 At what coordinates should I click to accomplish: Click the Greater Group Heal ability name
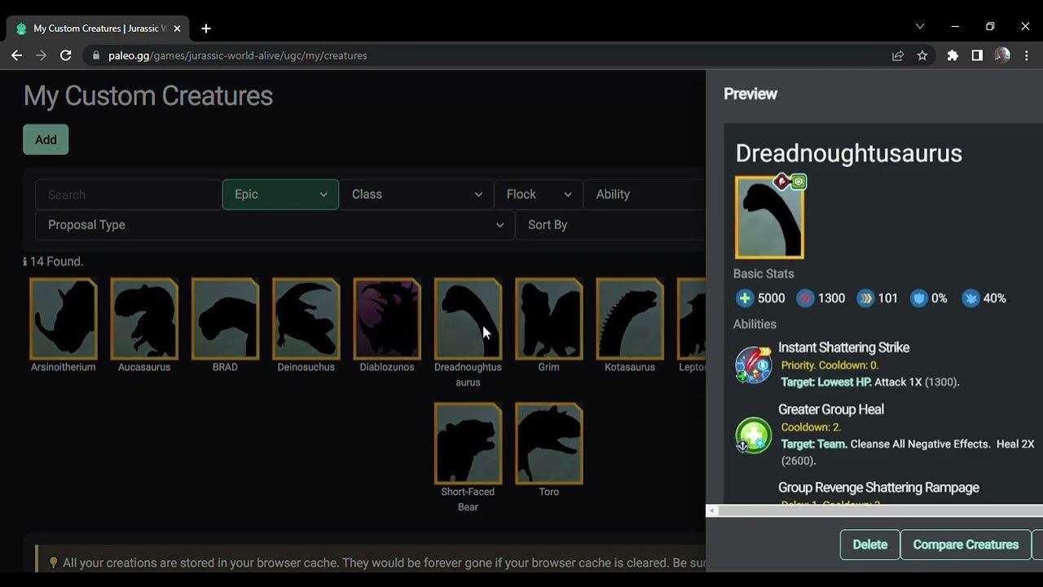(831, 409)
